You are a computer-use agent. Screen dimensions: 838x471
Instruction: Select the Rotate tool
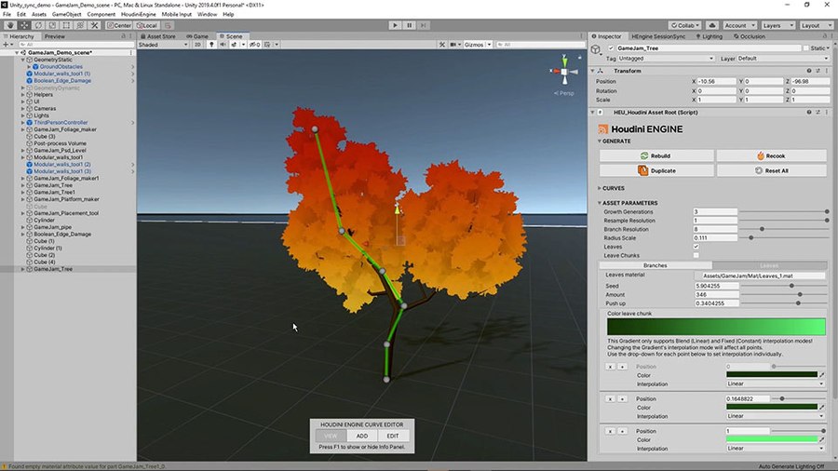(38, 25)
